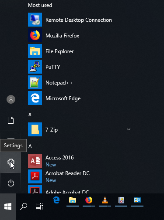Click the '7-Zip' text label

point(52,130)
